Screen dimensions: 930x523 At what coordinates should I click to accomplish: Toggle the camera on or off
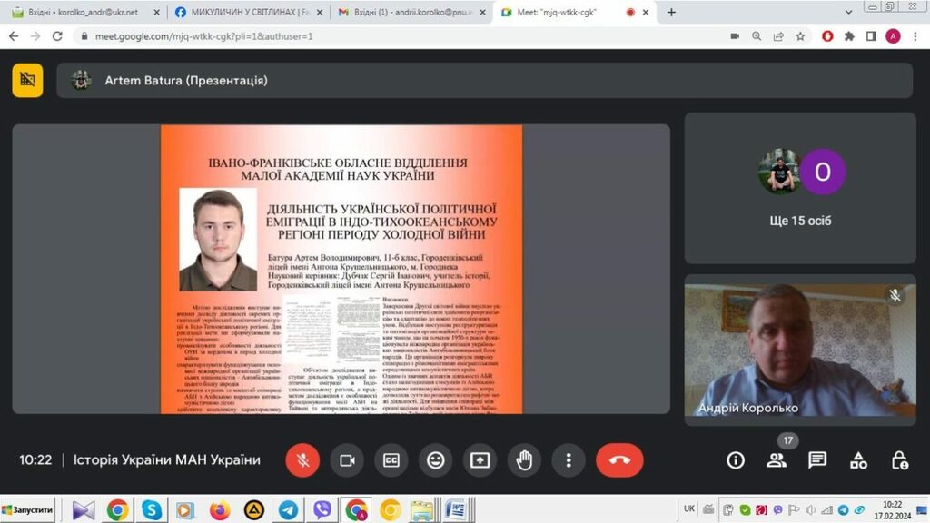coord(346,460)
